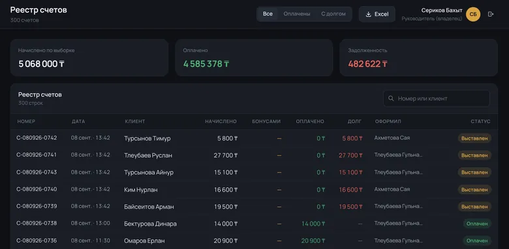This screenshot has height=249, width=509.
Task: Select client Байсеитов Арман
Action: point(149,207)
